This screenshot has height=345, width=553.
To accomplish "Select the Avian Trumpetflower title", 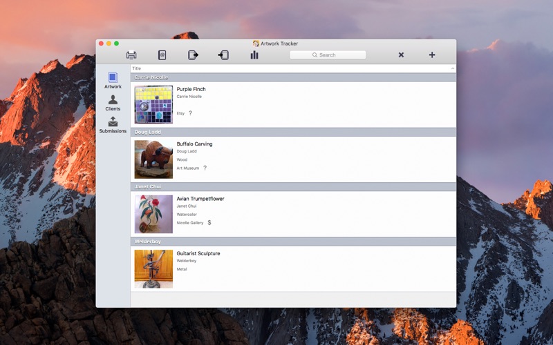I will pos(200,199).
